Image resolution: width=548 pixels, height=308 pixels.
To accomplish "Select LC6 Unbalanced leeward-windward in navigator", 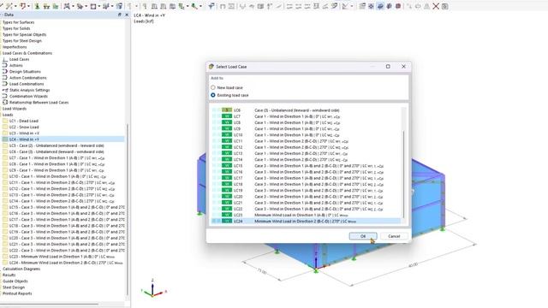I will 57,152.
